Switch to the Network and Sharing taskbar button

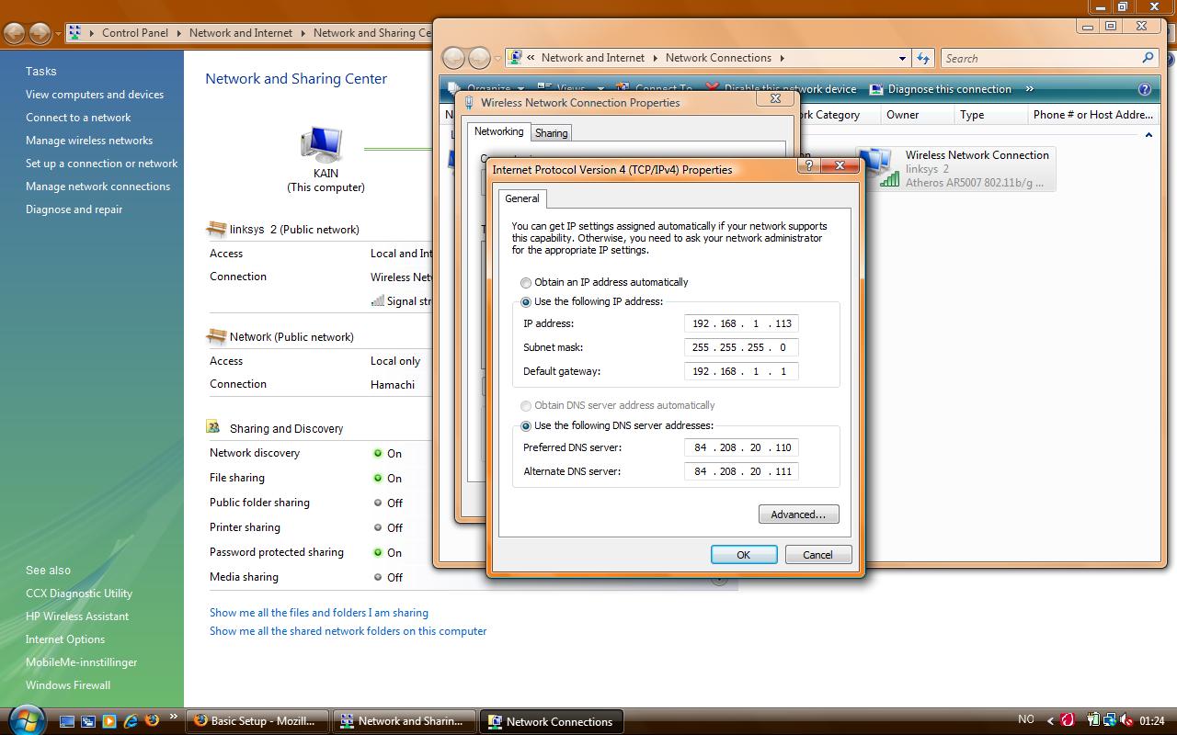point(404,721)
